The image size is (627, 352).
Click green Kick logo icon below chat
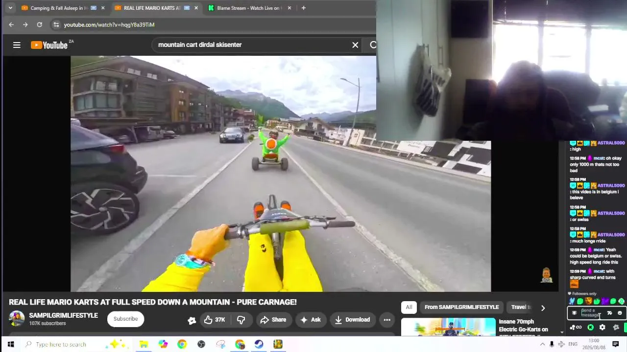click(591, 328)
